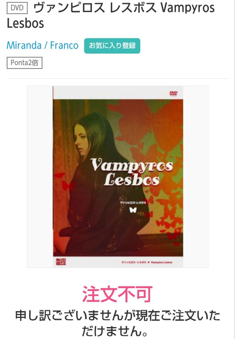Click the 申し訳ございません unavailable message

click(117, 323)
